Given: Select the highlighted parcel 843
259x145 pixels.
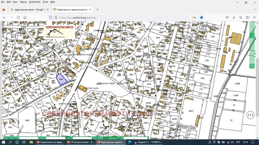Looking at the screenshot, I should pos(62,79).
